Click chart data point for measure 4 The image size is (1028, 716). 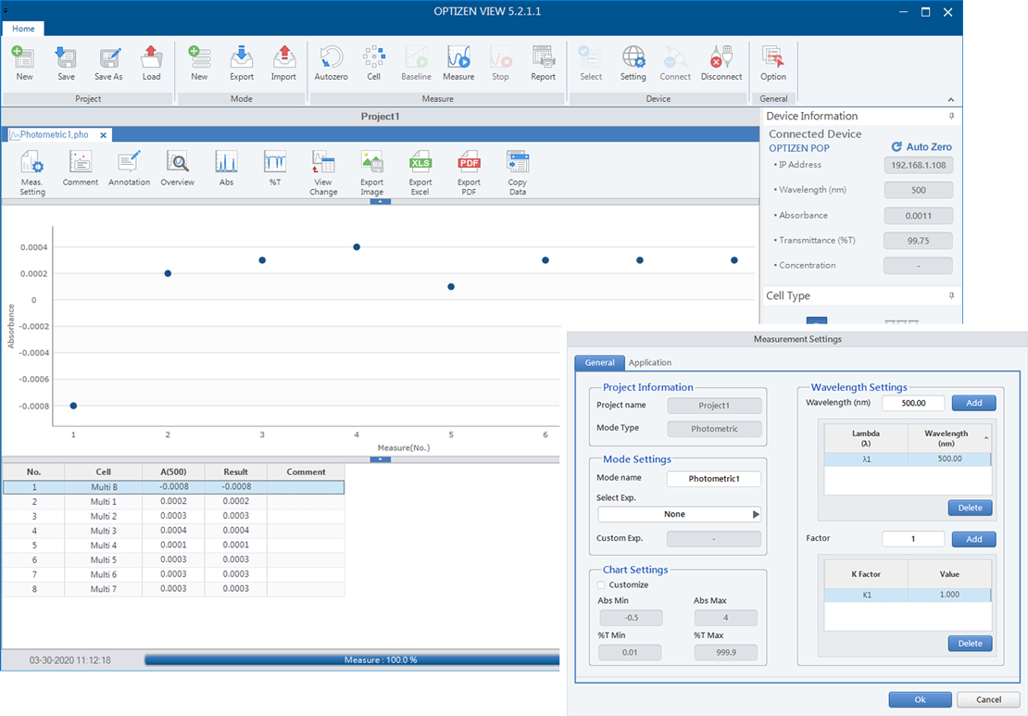coord(357,247)
